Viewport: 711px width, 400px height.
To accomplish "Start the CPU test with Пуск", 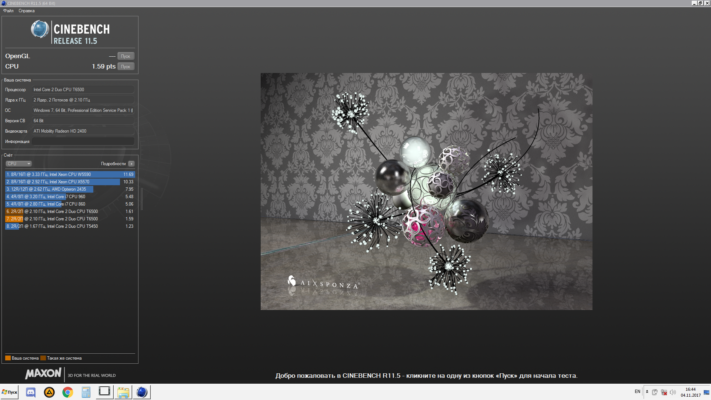I will (126, 67).
